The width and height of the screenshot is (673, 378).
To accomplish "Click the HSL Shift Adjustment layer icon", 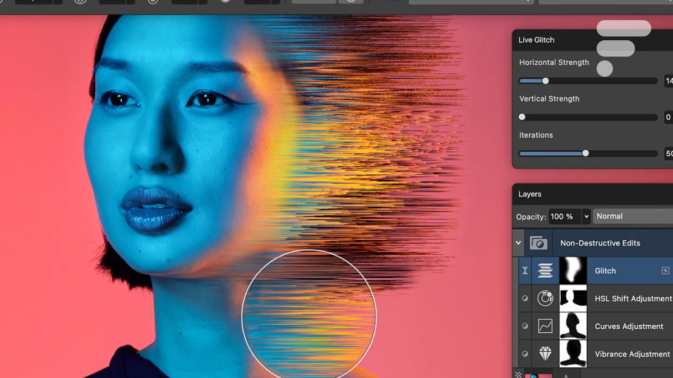I will (x=545, y=298).
